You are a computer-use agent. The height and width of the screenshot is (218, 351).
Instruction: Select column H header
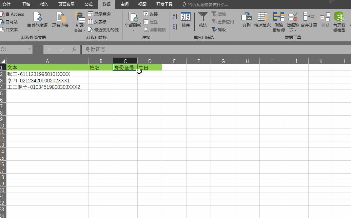point(247,61)
